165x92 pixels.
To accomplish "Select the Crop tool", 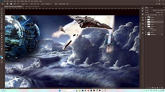I will 2,18.
